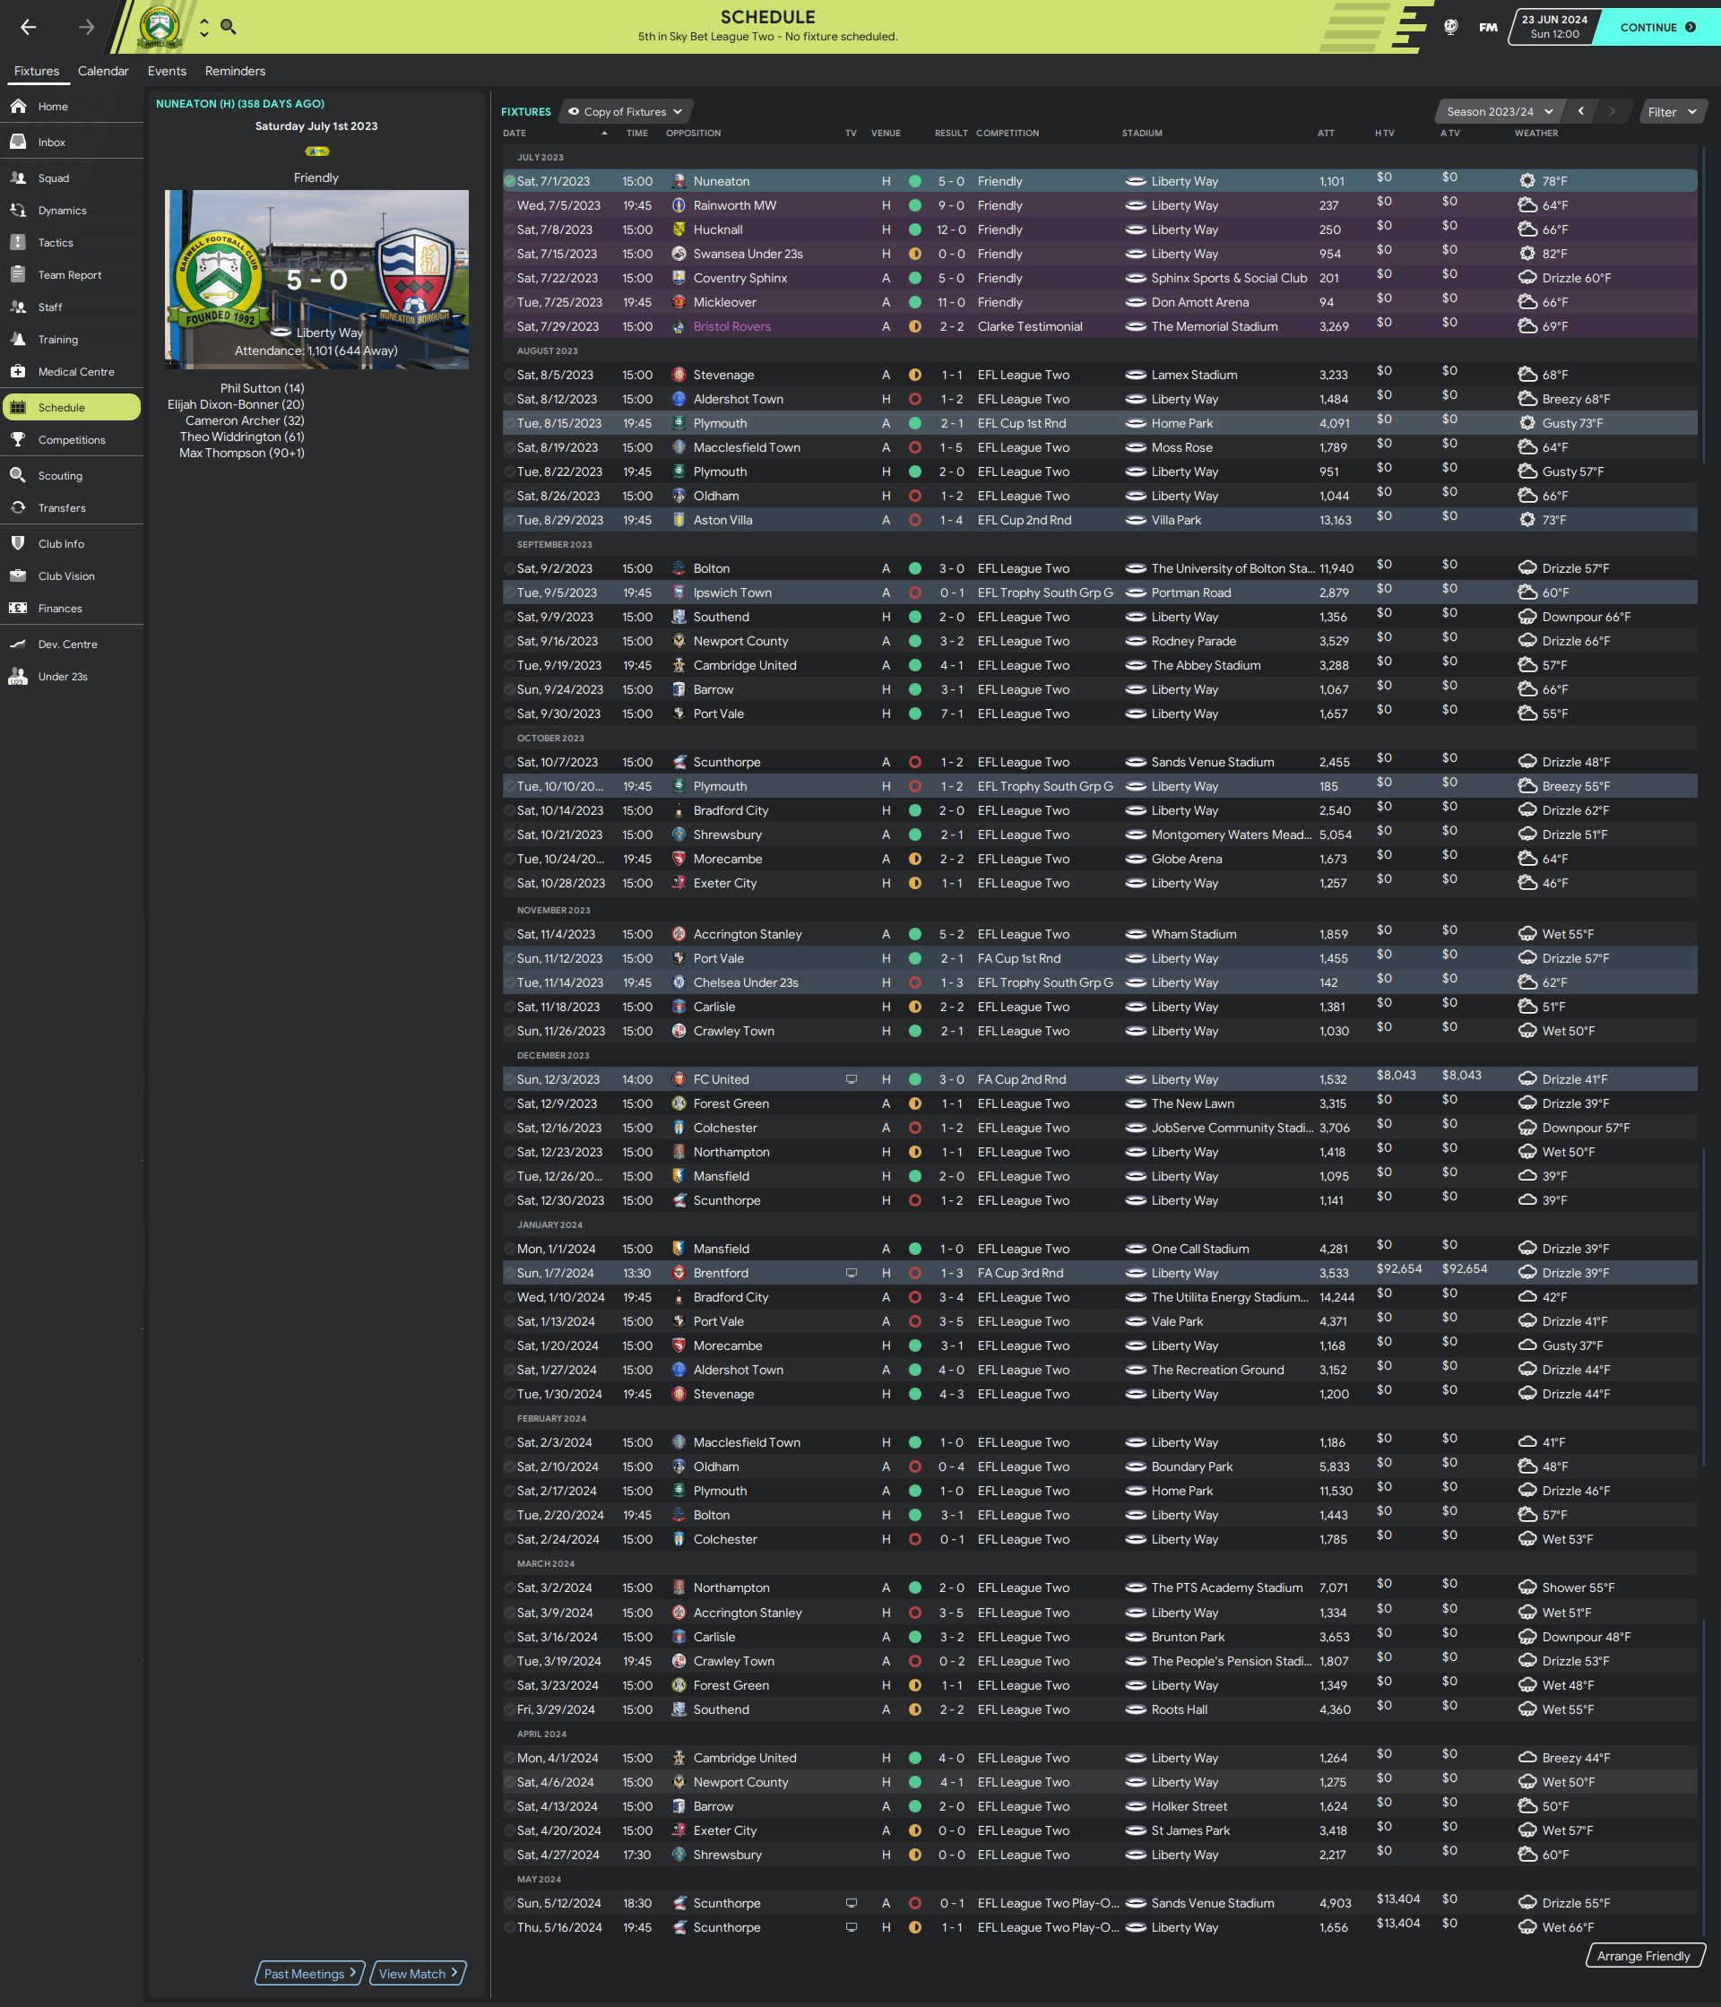This screenshot has width=1721, height=2007.
Task: Toggle selection circle for Stevenage 8/5/2023 fixture
Action: [x=509, y=375]
